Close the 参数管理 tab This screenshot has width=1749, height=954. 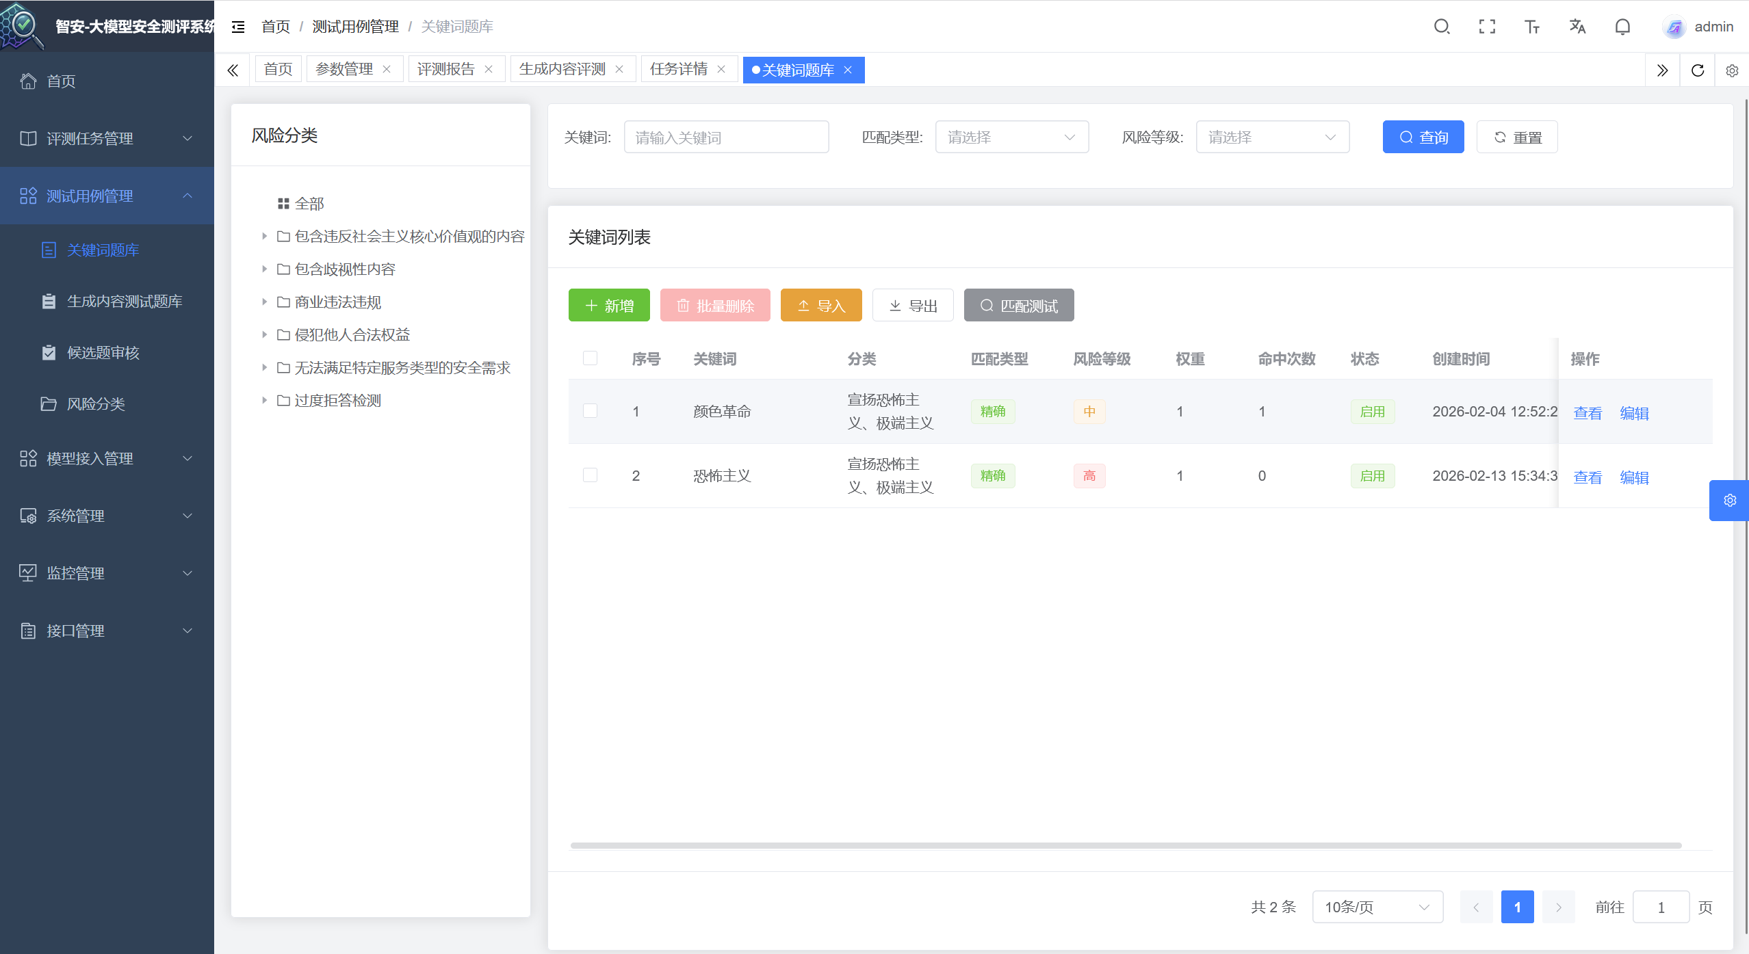[387, 69]
